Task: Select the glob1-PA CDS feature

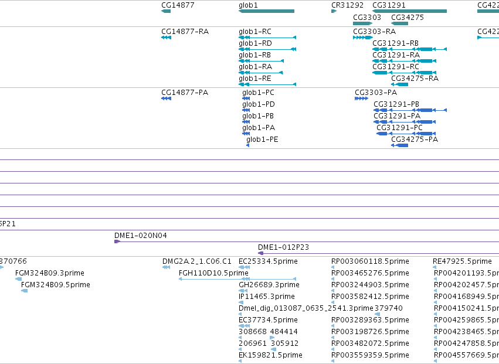Action: (x=246, y=134)
